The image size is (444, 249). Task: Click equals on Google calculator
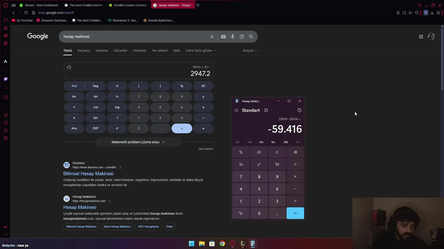(182, 128)
